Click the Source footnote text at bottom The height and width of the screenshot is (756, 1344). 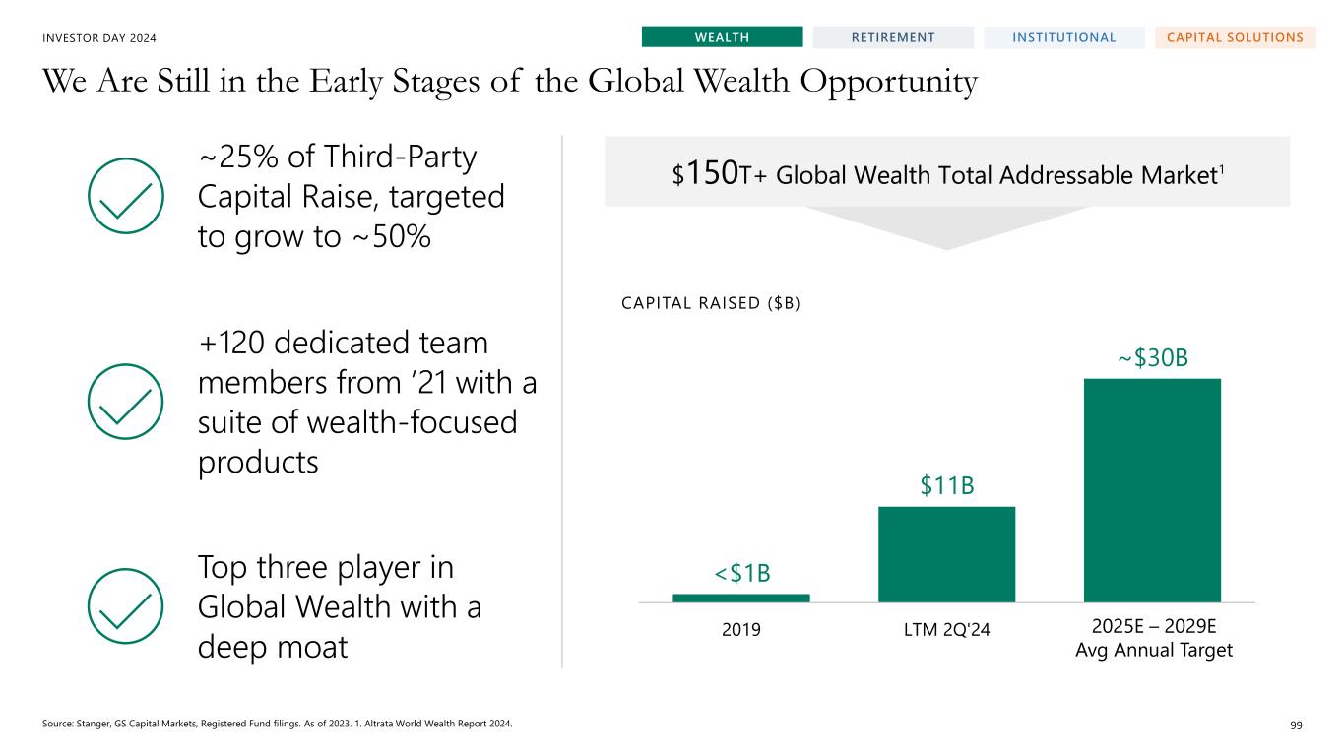click(277, 724)
